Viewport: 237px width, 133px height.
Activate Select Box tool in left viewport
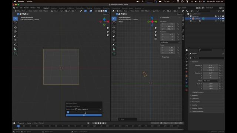(15, 18)
